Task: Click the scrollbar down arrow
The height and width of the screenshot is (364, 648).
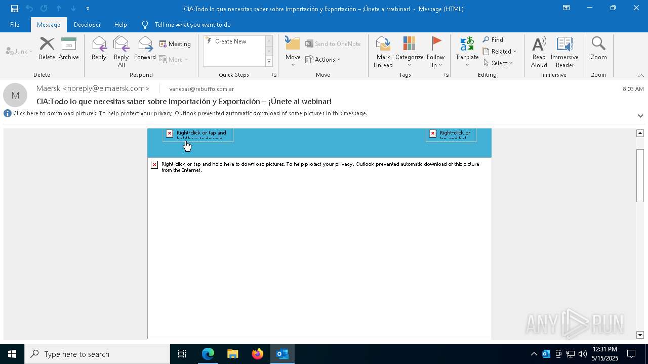Action: pos(640,335)
